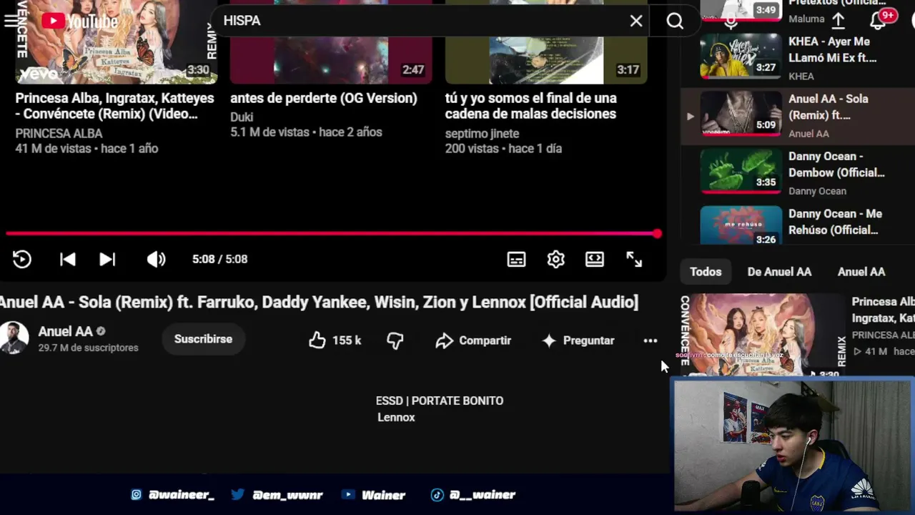Skip to the previous video

click(68, 259)
